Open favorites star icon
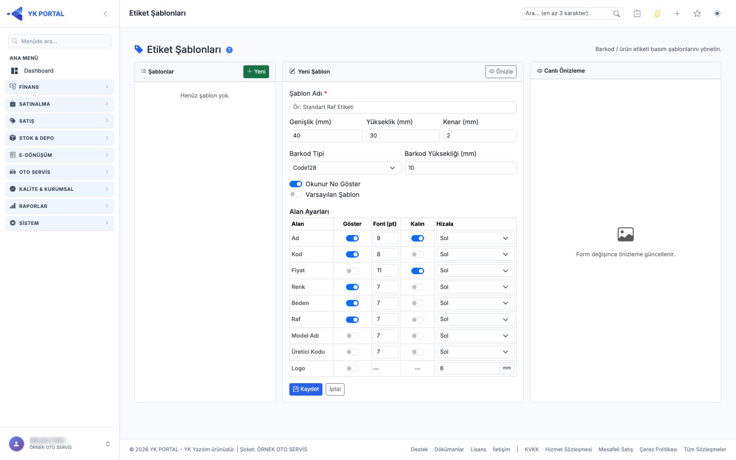 point(697,14)
